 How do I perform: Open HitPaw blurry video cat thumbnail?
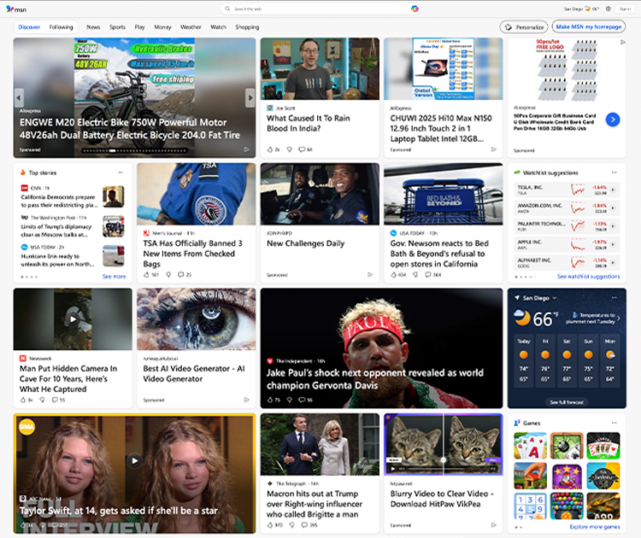point(443,444)
